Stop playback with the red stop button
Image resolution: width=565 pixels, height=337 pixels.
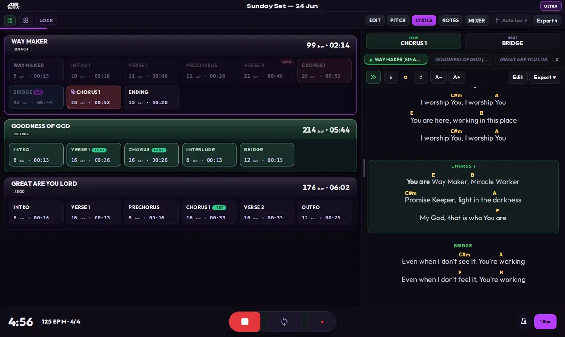coord(244,321)
